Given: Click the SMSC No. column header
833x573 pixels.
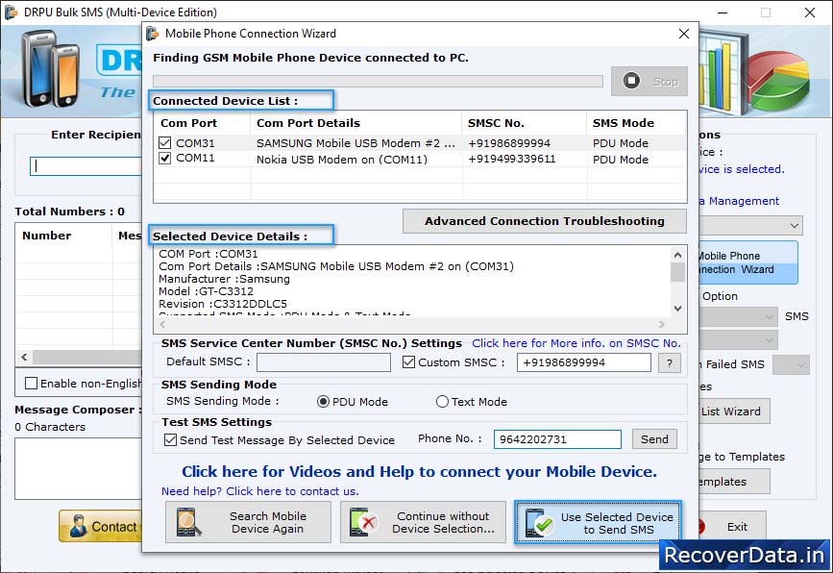Looking at the screenshot, I should [x=525, y=123].
